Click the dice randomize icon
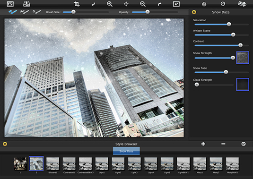The image size is (253, 179). (x=242, y=4)
